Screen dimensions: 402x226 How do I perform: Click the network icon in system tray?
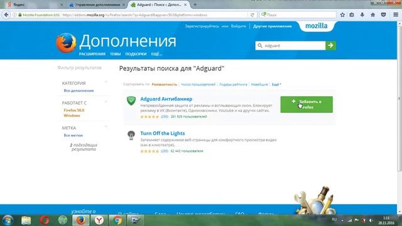click(x=350, y=220)
